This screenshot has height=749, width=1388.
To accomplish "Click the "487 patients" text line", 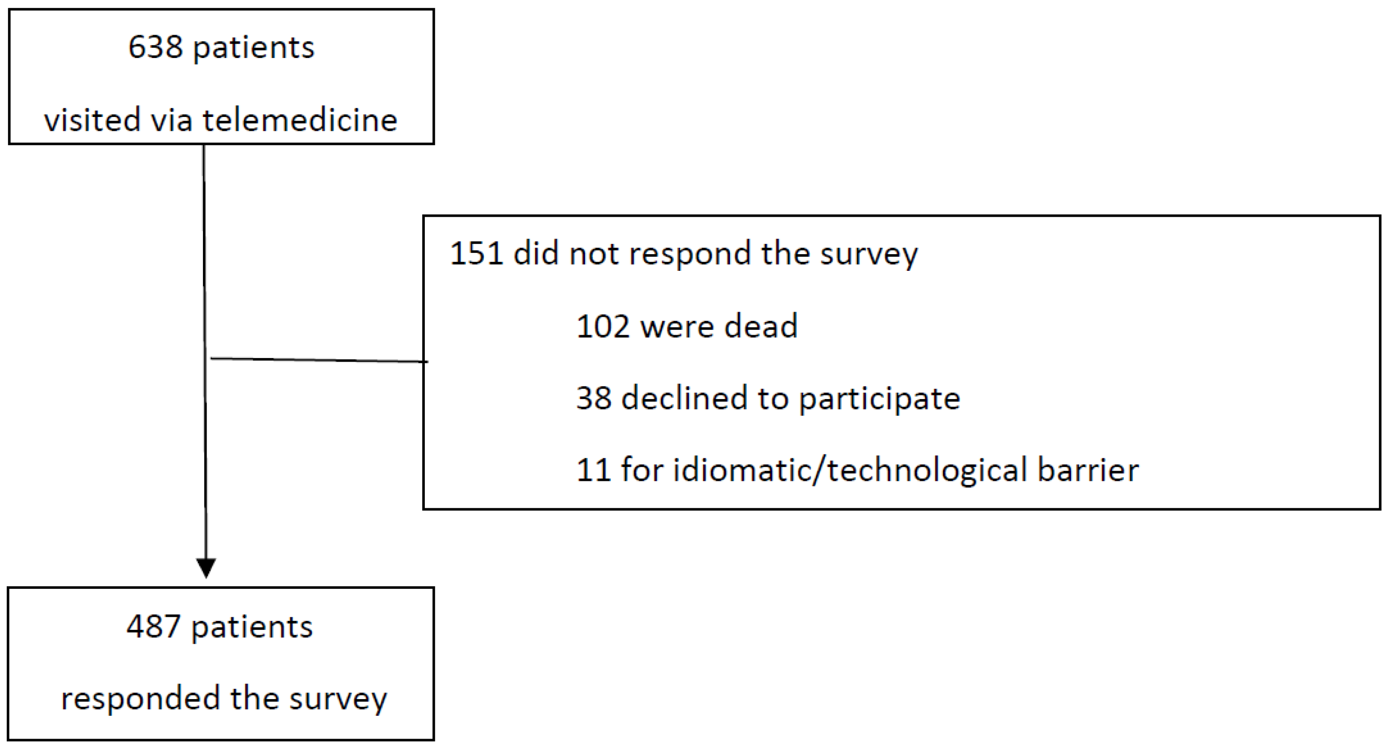I will tap(220, 627).
